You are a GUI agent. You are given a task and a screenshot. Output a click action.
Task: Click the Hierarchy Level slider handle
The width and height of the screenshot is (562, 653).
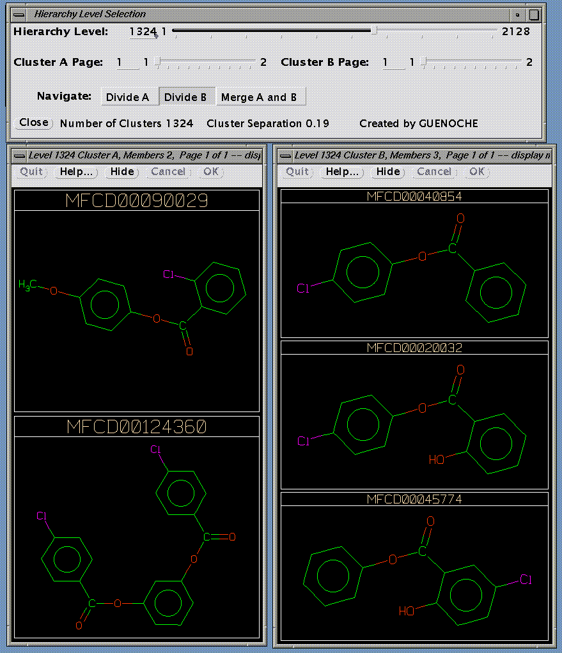click(x=374, y=31)
